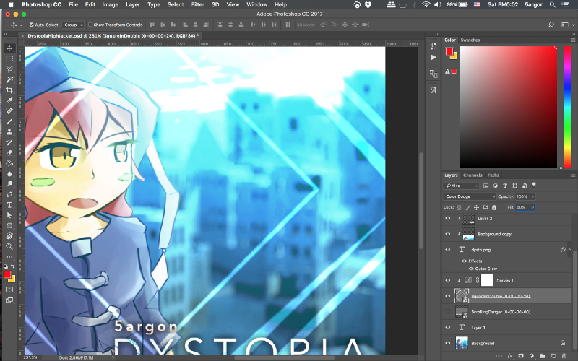Image resolution: width=578 pixels, height=361 pixels.
Task: Click the Lock position icon
Action: tap(476, 207)
